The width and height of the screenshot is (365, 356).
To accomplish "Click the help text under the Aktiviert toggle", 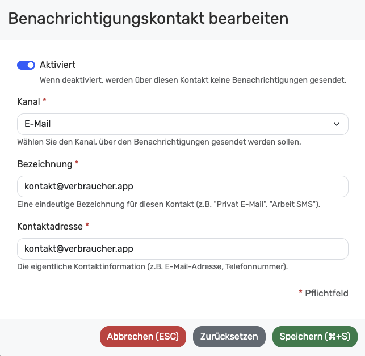I will [192, 80].
